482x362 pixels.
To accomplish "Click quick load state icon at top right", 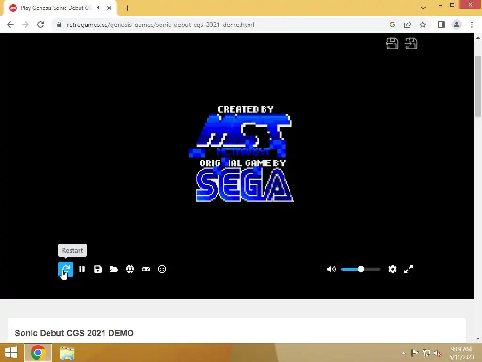I will coord(411,43).
